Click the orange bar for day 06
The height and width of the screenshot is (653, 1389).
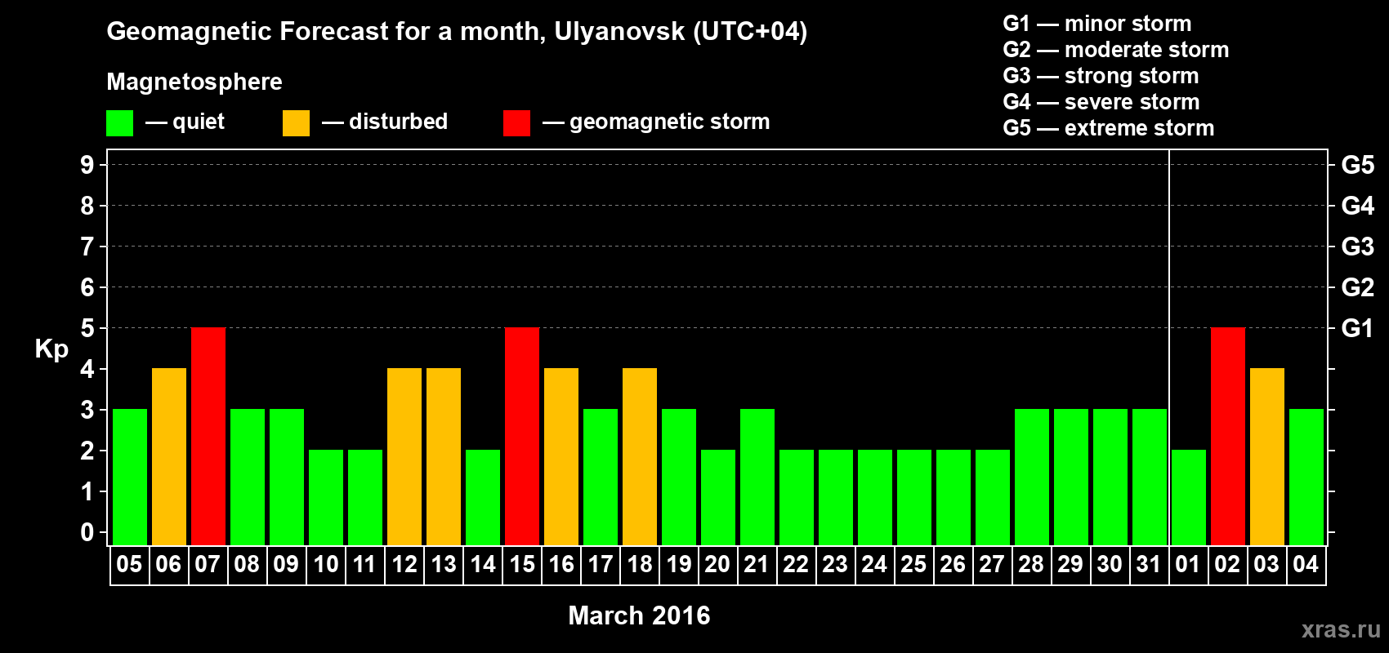169,456
